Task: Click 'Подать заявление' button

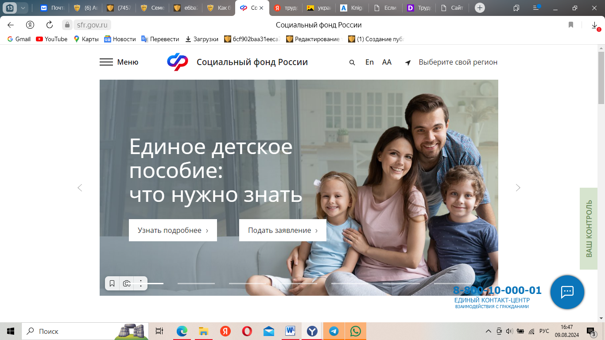Action: (283, 230)
